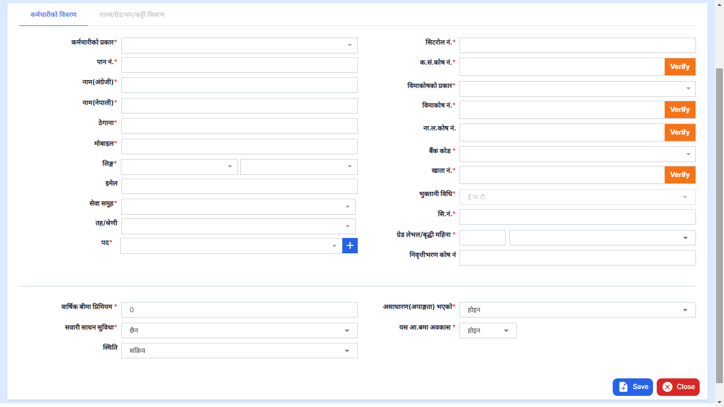Click the पान नं. input field

click(x=239, y=65)
